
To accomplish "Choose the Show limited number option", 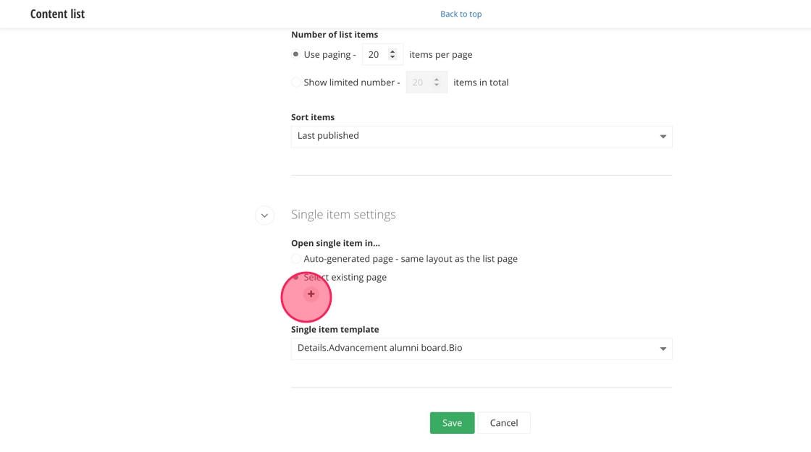I will pyautogui.click(x=296, y=82).
